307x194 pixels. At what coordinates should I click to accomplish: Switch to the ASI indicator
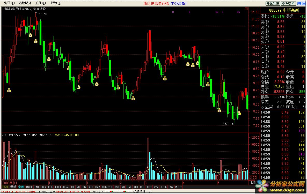tap(91, 187)
